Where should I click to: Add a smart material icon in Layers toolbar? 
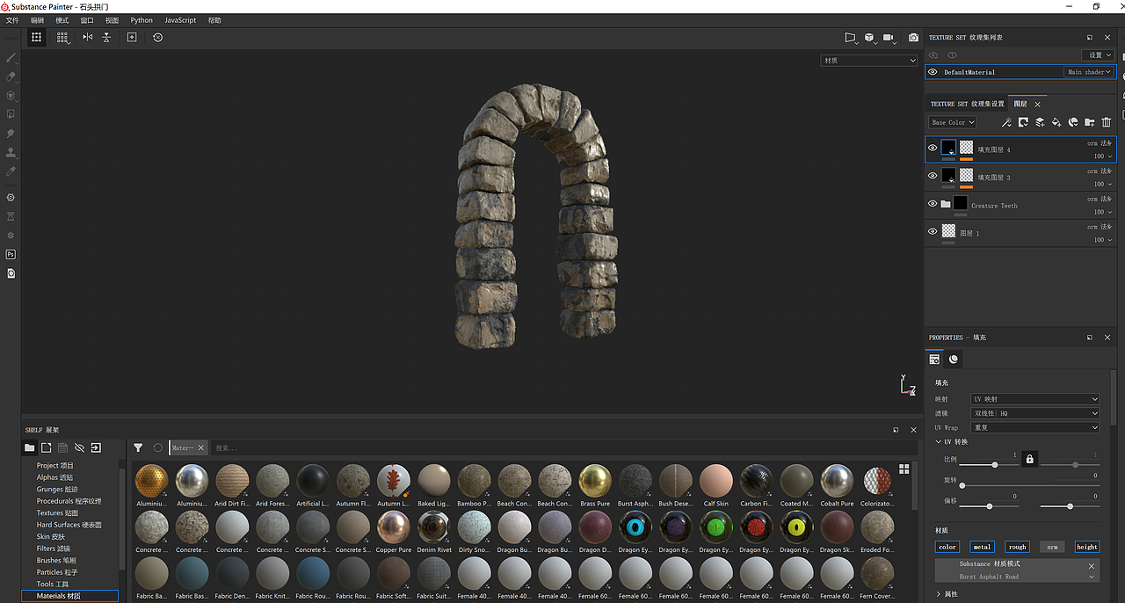[1073, 122]
